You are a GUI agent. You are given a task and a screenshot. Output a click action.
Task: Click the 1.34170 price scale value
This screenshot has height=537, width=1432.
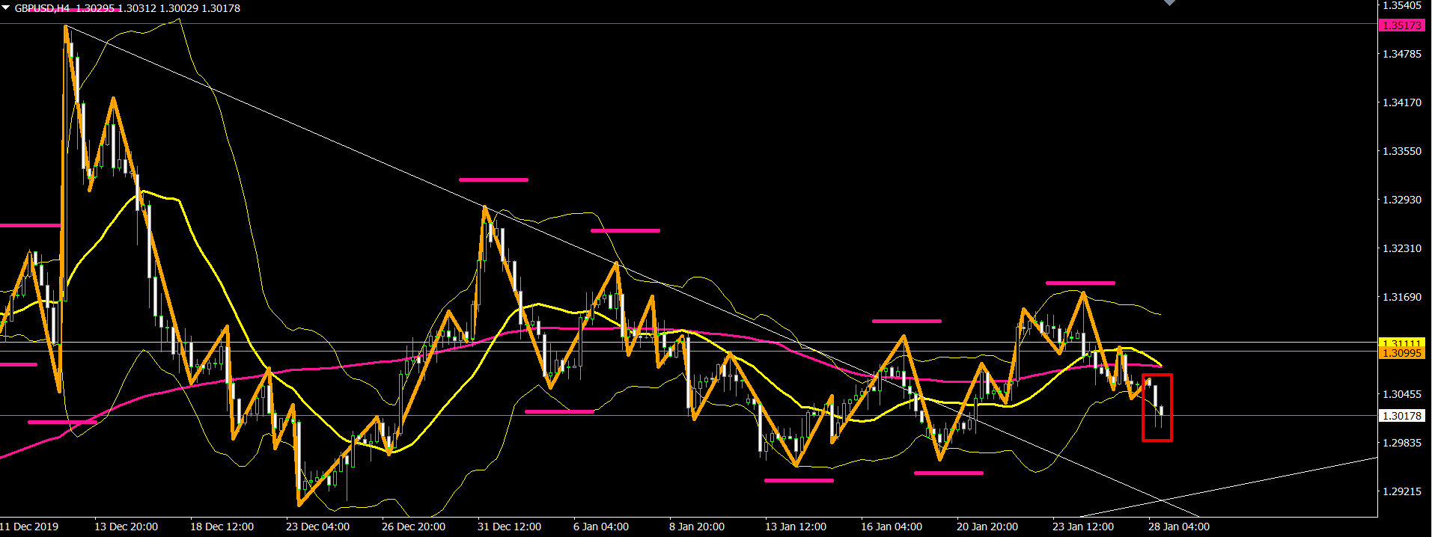(1402, 102)
